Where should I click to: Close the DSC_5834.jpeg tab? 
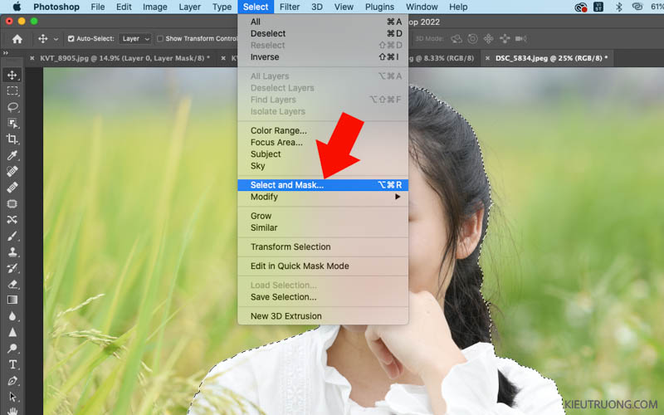(487, 58)
